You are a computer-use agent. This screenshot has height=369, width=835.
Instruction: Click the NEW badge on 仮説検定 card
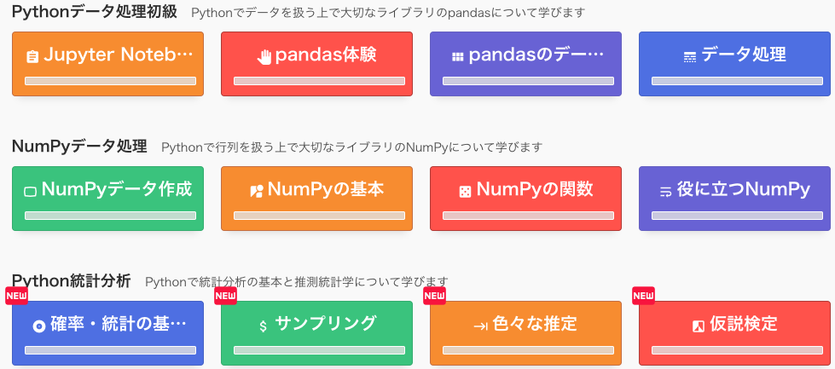pyautogui.click(x=643, y=296)
